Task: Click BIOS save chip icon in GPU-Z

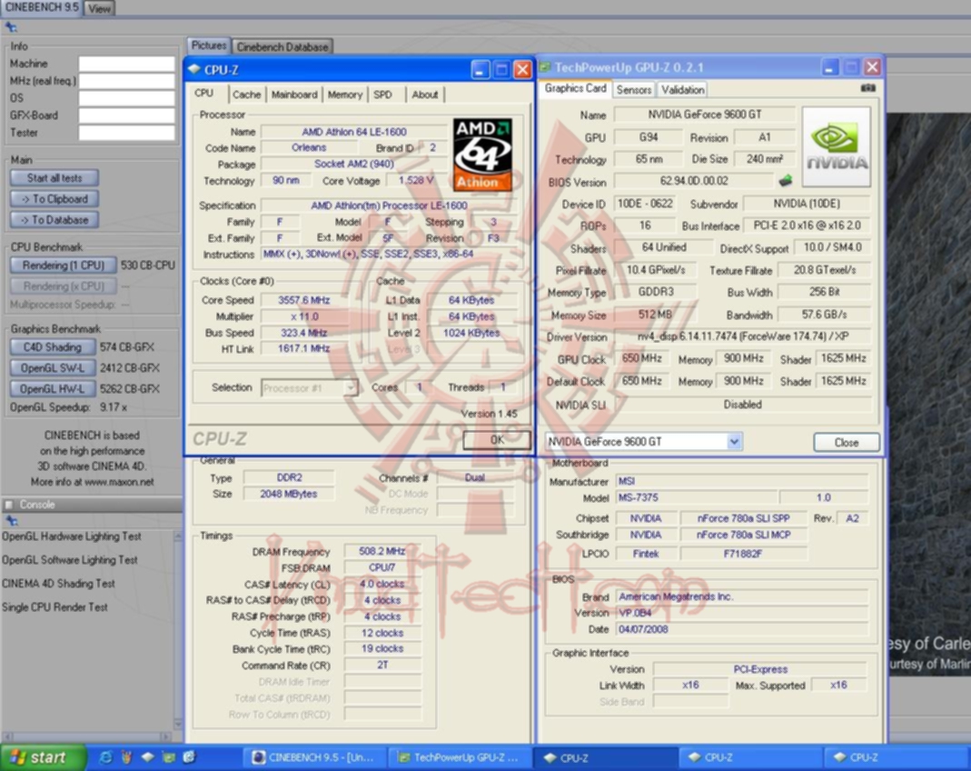Action: (785, 181)
